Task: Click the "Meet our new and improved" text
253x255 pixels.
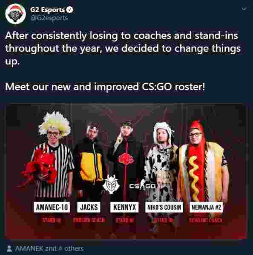Action: pyautogui.click(x=72, y=87)
